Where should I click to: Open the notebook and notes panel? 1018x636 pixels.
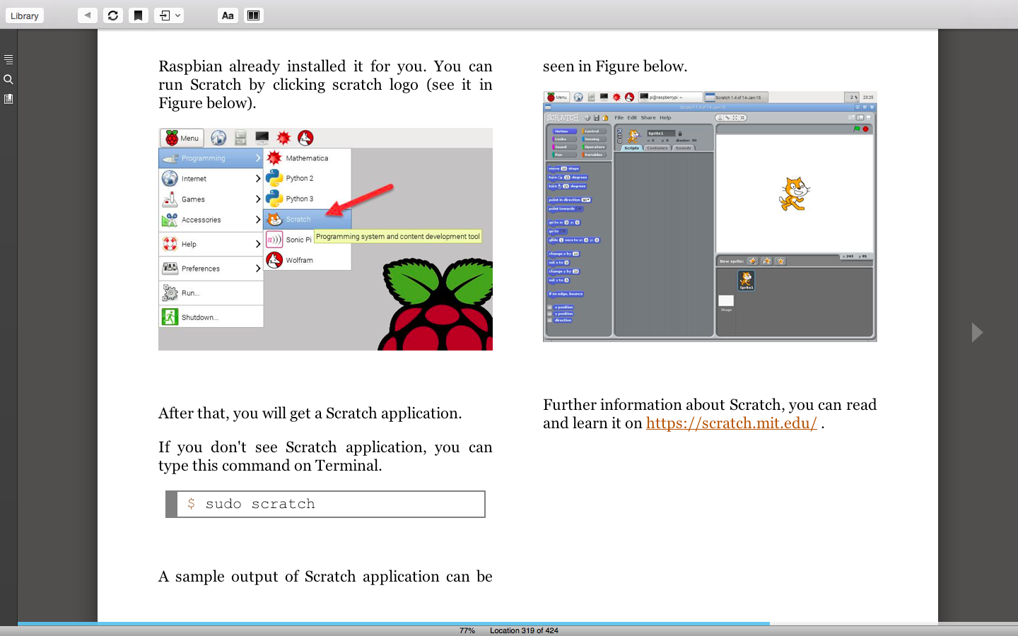(8, 99)
